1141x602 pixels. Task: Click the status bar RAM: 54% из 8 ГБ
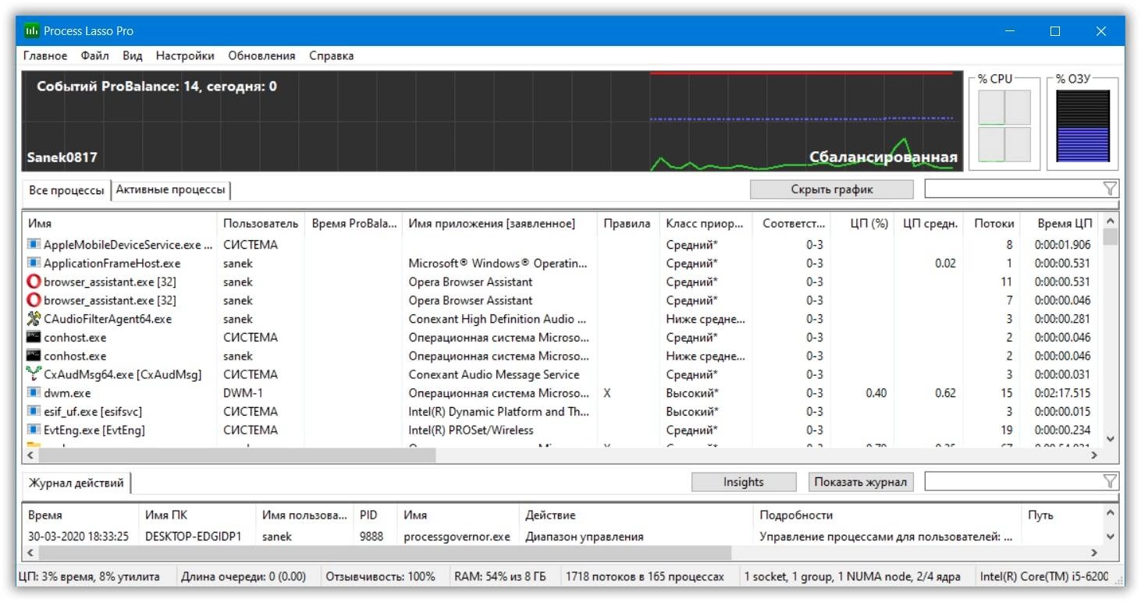pyautogui.click(x=499, y=577)
